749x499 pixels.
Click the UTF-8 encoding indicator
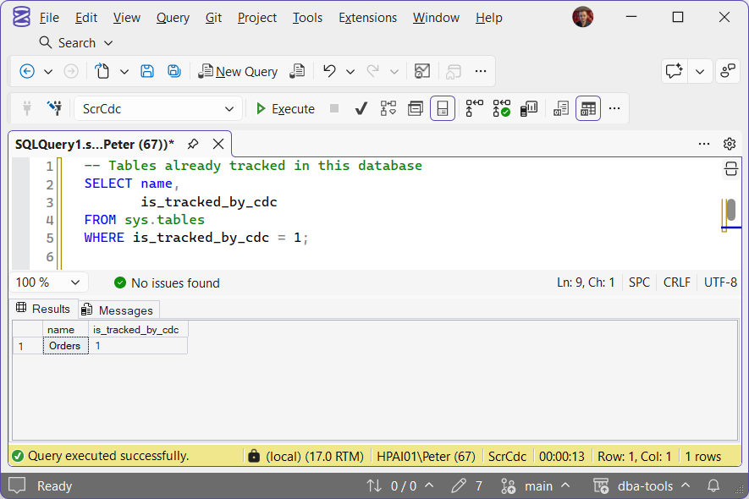(x=720, y=282)
